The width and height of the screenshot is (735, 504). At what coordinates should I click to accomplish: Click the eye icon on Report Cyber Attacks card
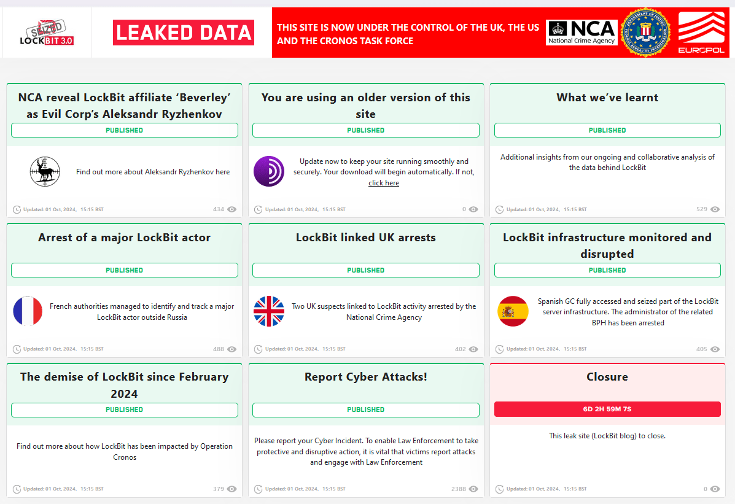tap(473, 489)
